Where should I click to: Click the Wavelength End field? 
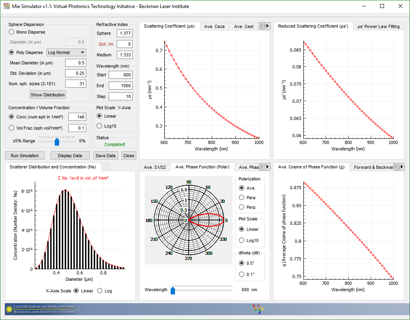coord(121,86)
